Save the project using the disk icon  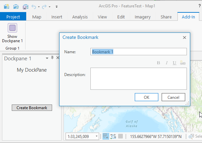[26, 7]
